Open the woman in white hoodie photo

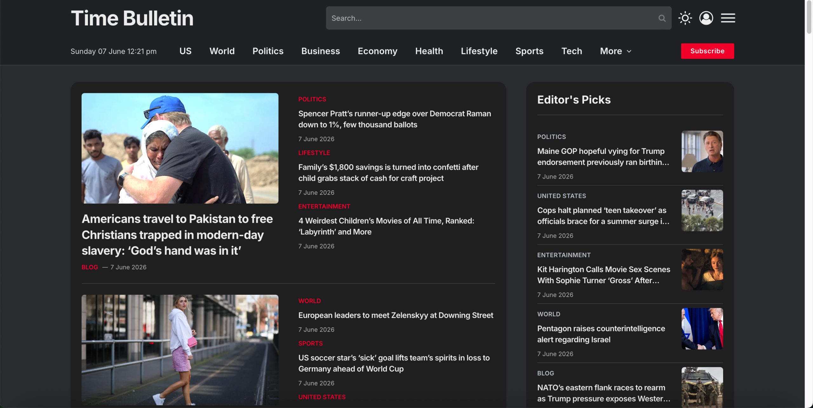pos(180,350)
